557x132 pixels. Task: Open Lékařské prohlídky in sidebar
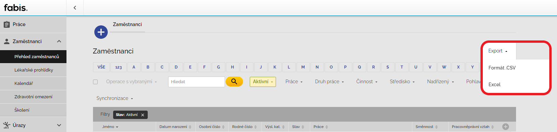tap(33, 70)
